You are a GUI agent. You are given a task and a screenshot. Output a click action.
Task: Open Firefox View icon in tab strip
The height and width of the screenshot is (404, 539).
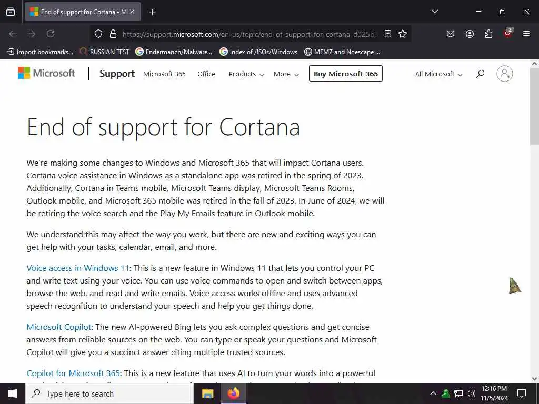tap(11, 12)
